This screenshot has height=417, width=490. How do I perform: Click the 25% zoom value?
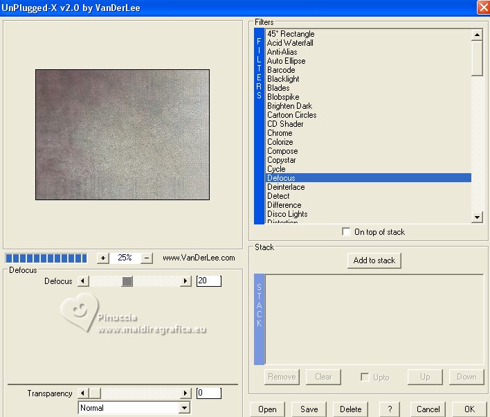click(x=125, y=258)
